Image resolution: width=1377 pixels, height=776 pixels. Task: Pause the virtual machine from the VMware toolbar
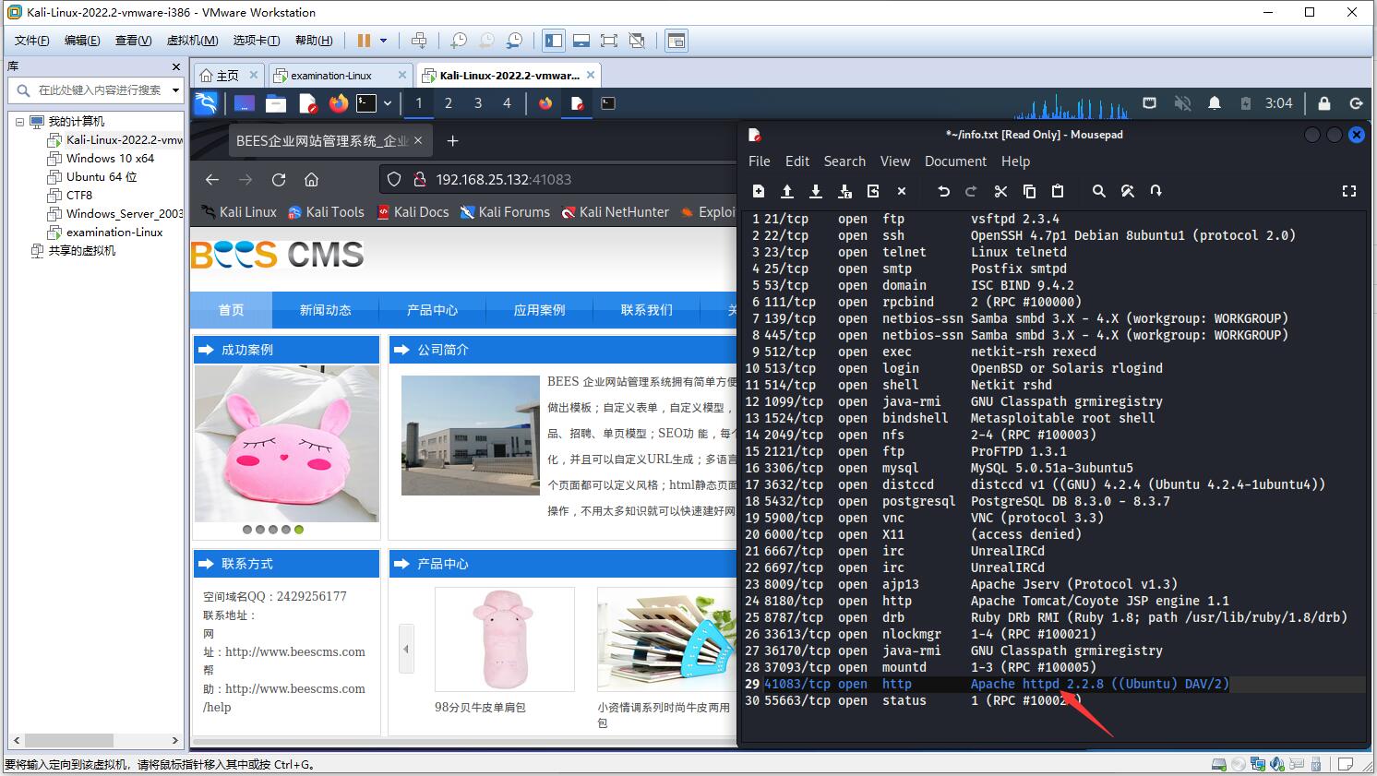click(364, 41)
